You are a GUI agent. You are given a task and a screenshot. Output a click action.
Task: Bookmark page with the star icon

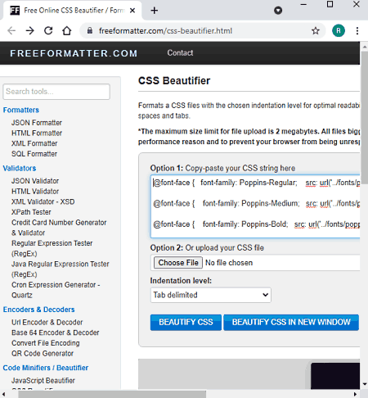click(316, 30)
